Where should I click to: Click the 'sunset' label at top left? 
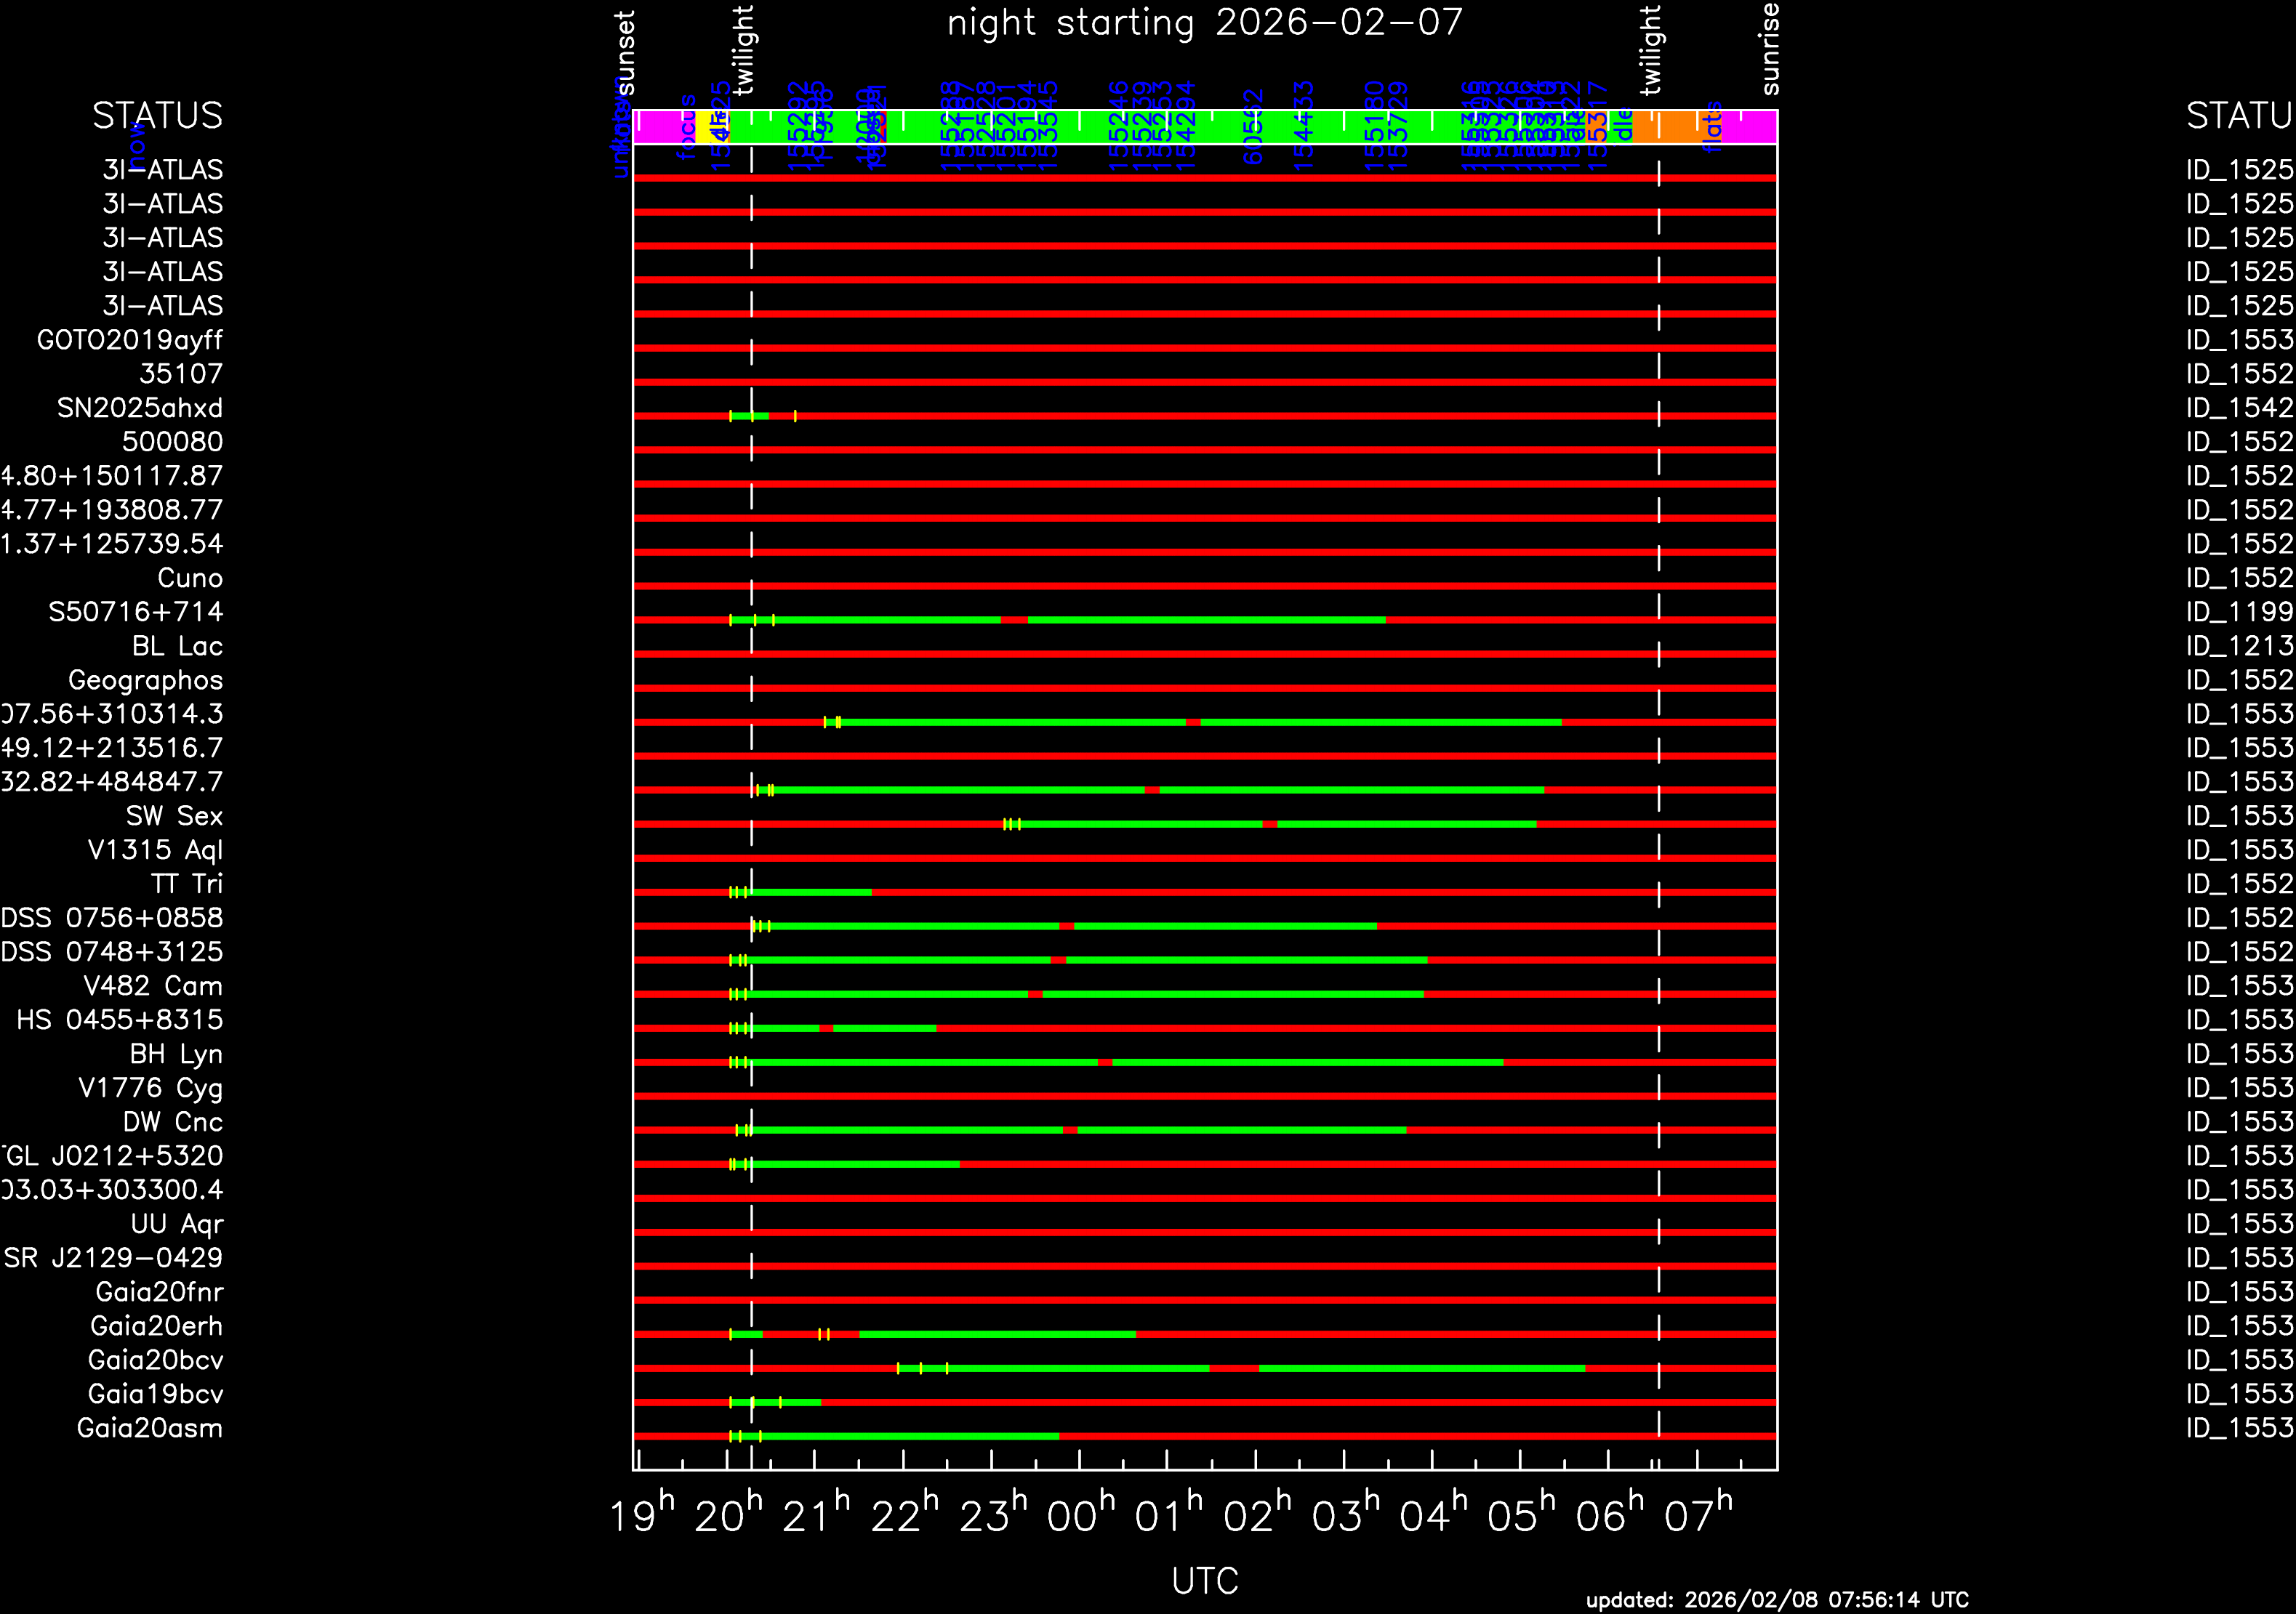(625, 52)
